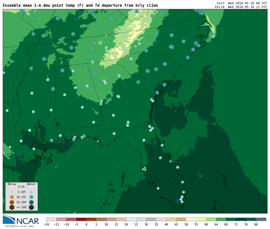Select the dark teal '>= 20F' Above circle
Image resolution: width=270 pixels, height=229 pixels.
point(31,207)
